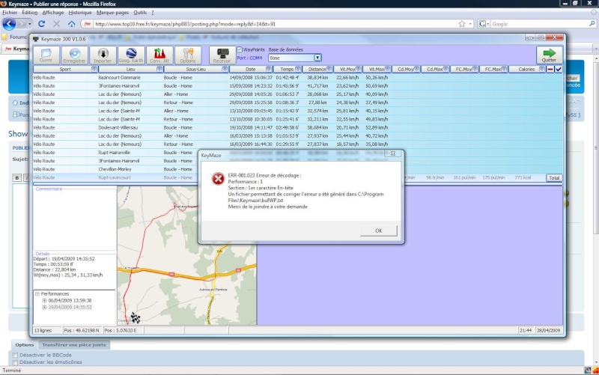The height and width of the screenshot is (375, 599).
Task: Toggle Désactiver le BBCode checkbox
Action: (x=15, y=355)
